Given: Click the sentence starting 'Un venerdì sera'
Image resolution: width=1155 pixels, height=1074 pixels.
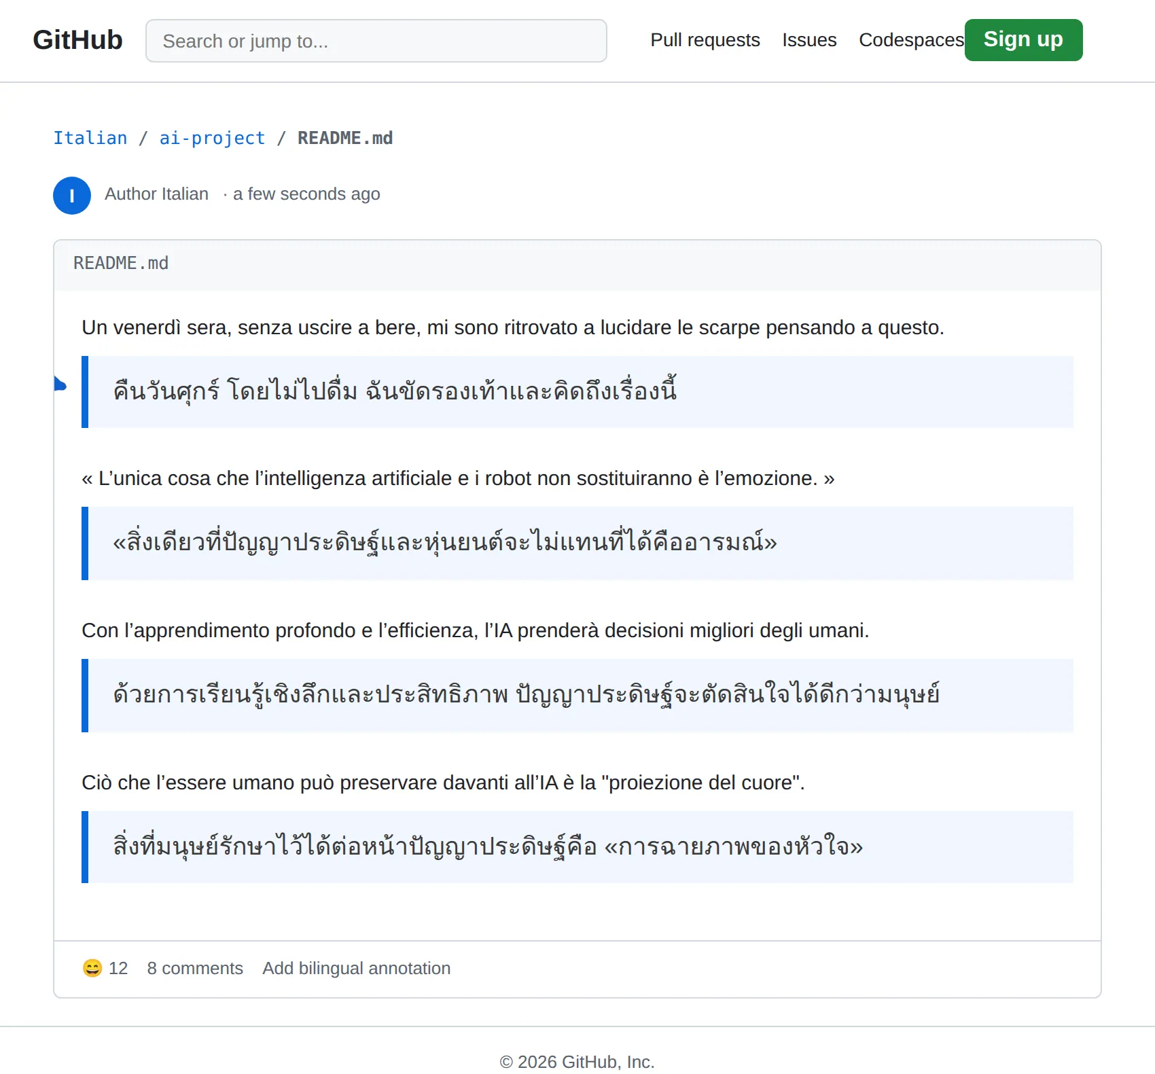Looking at the screenshot, I should click(513, 327).
